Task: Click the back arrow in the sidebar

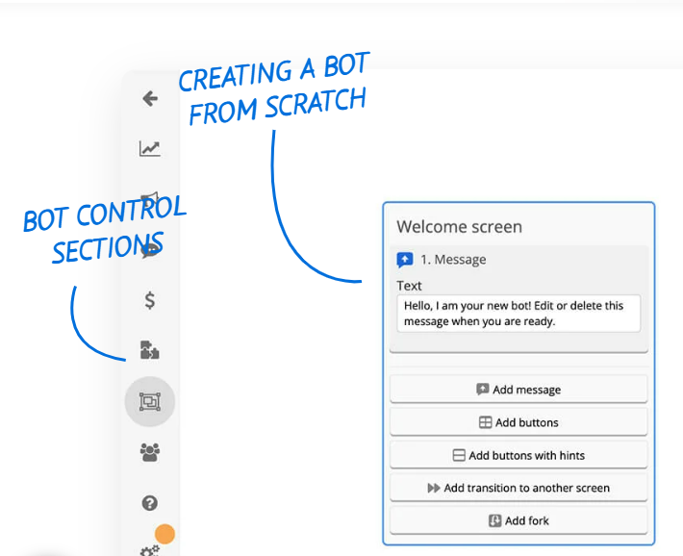Action: (x=150, y=98)
